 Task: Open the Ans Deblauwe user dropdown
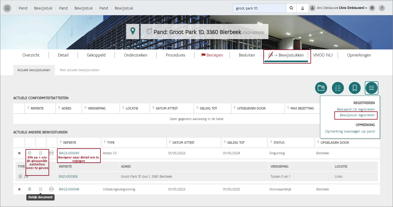(341, 8)
